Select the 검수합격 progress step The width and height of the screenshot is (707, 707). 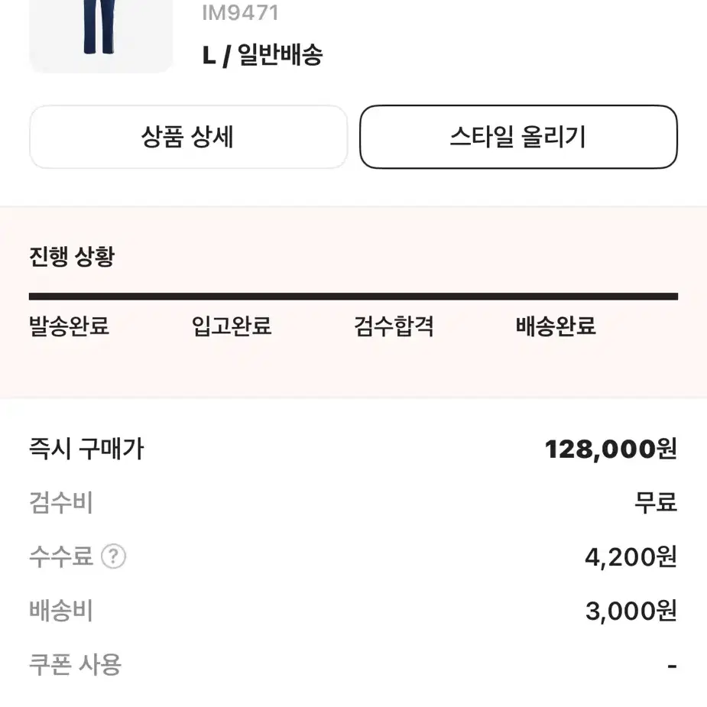point(394,326)
